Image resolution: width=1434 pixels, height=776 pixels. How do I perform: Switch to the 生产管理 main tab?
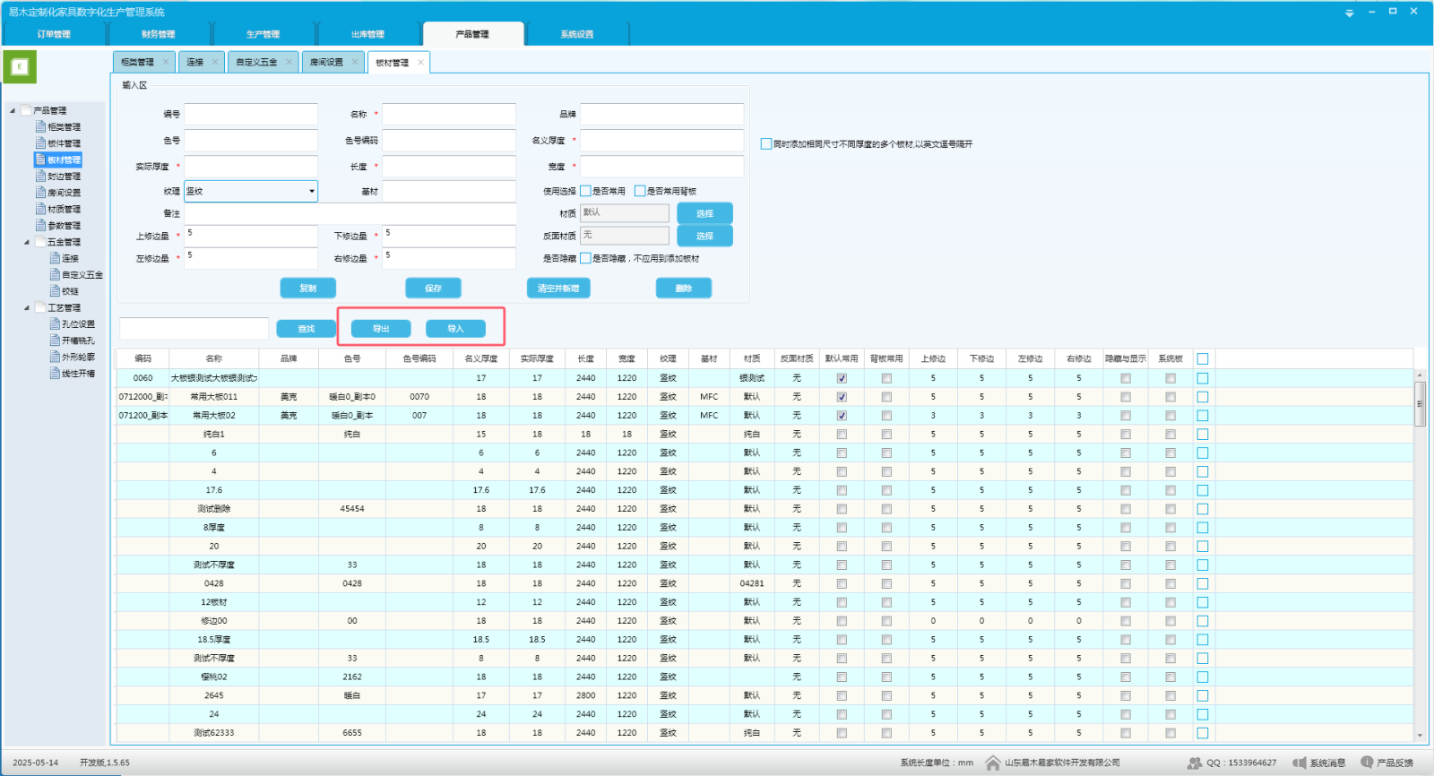(263, 34)
